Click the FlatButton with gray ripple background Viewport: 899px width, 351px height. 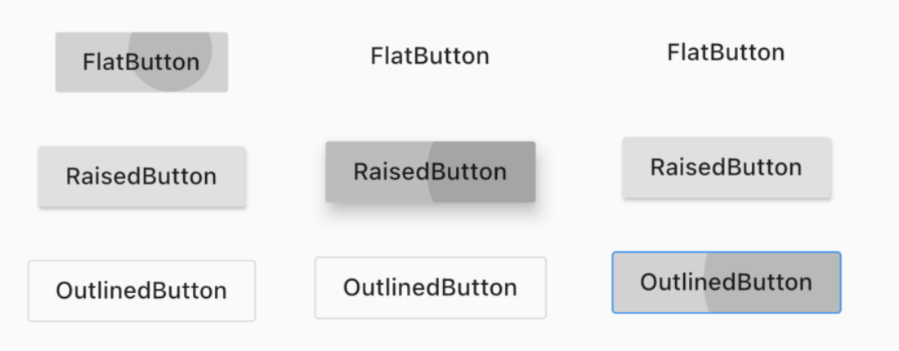click(x=141, y=62)
